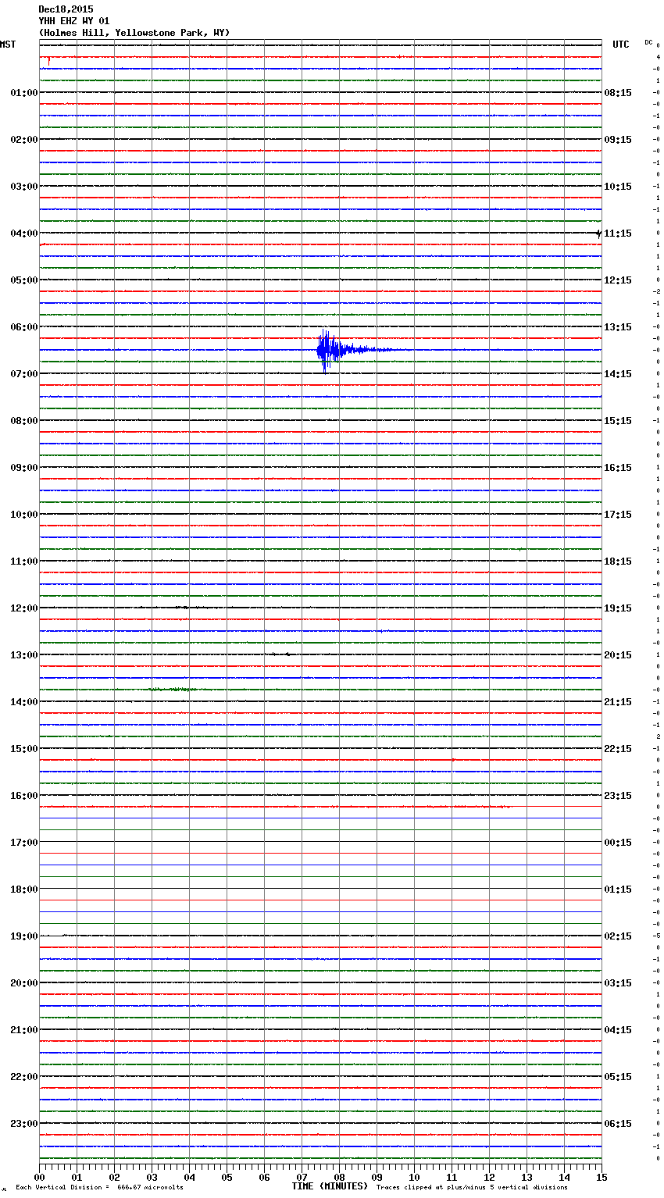Click the 17:00 MST time label

(x=23, y=843)
